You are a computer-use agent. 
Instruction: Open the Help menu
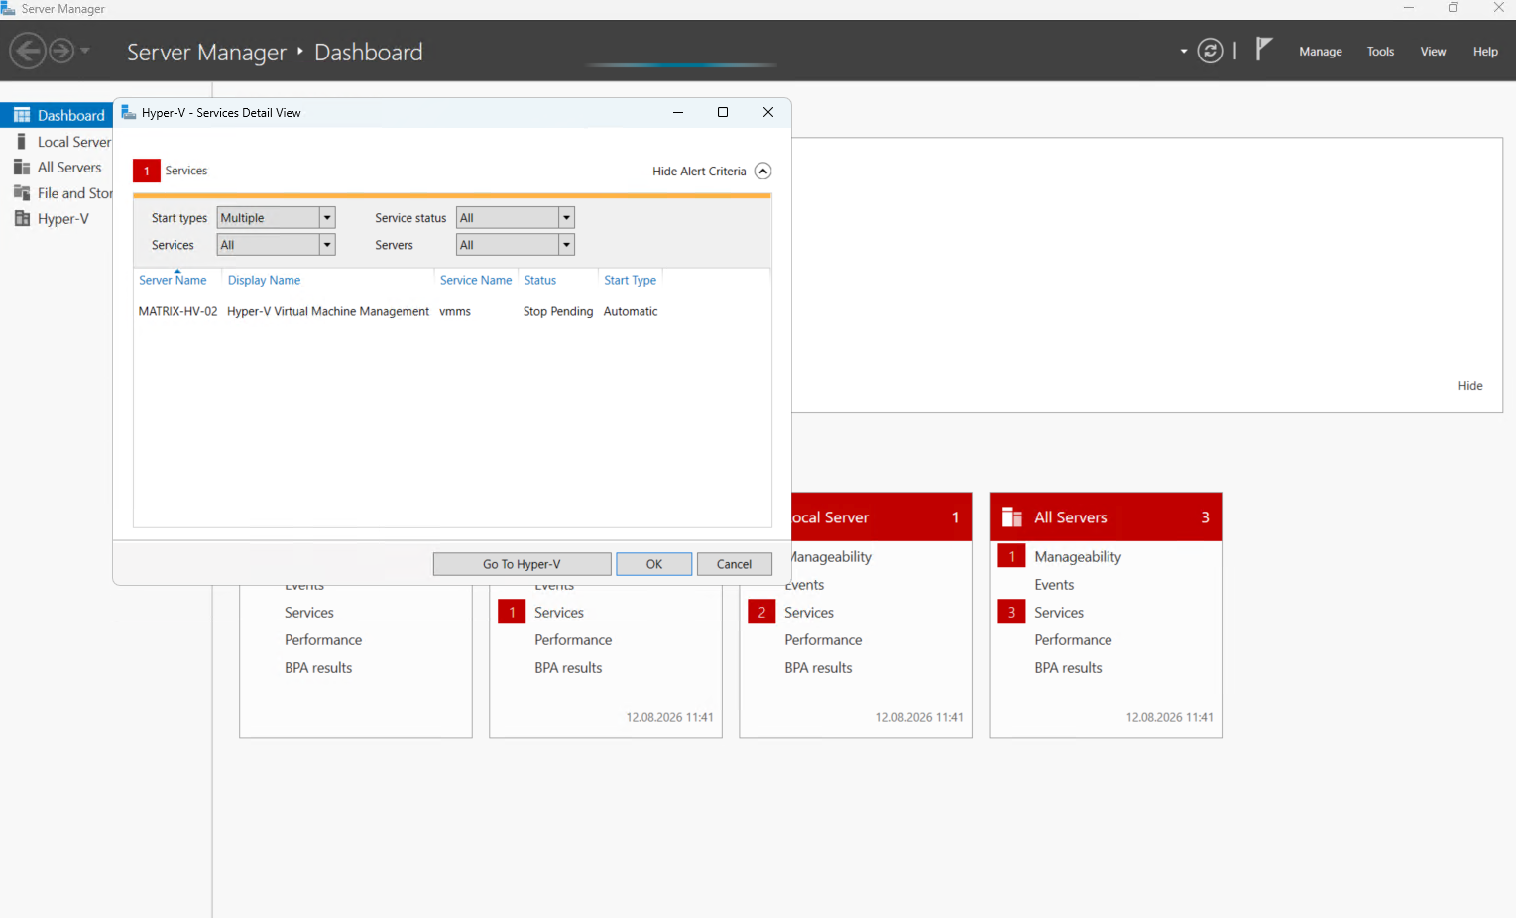[1485, 52]
